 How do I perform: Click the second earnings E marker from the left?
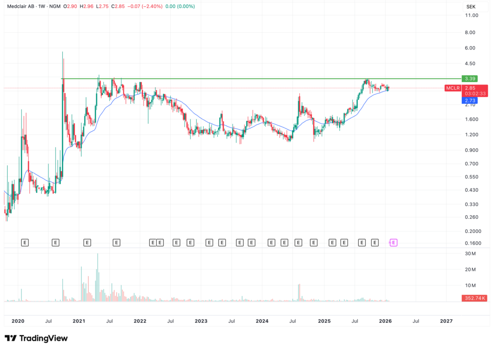(x=56, y=243)
